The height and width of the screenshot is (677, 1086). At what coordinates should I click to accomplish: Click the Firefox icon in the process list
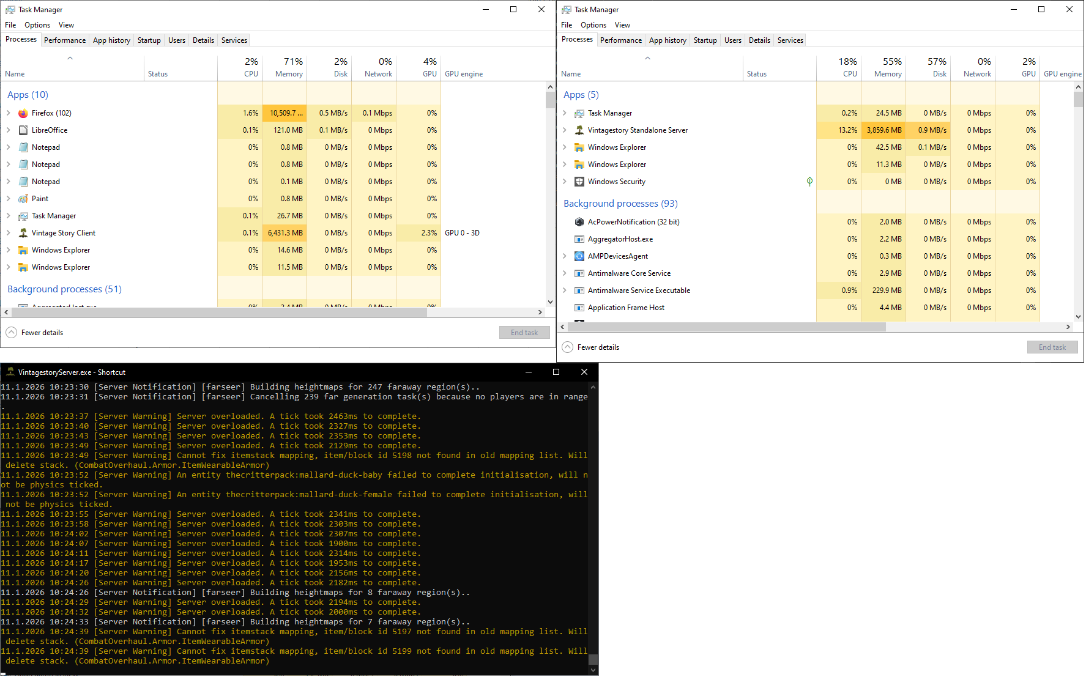[23, 113]
